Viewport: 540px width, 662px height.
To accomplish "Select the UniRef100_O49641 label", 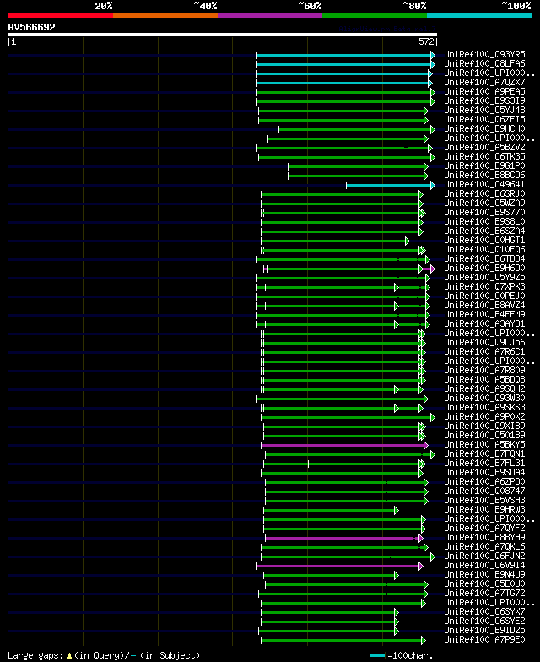I will (x=484, y=184).
